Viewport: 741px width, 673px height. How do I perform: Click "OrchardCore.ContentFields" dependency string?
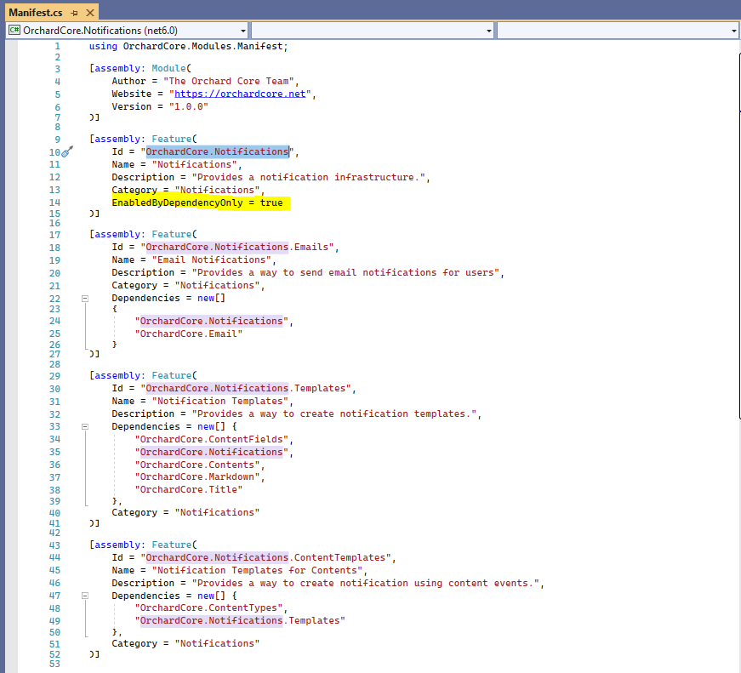click(x=212, y=440)
